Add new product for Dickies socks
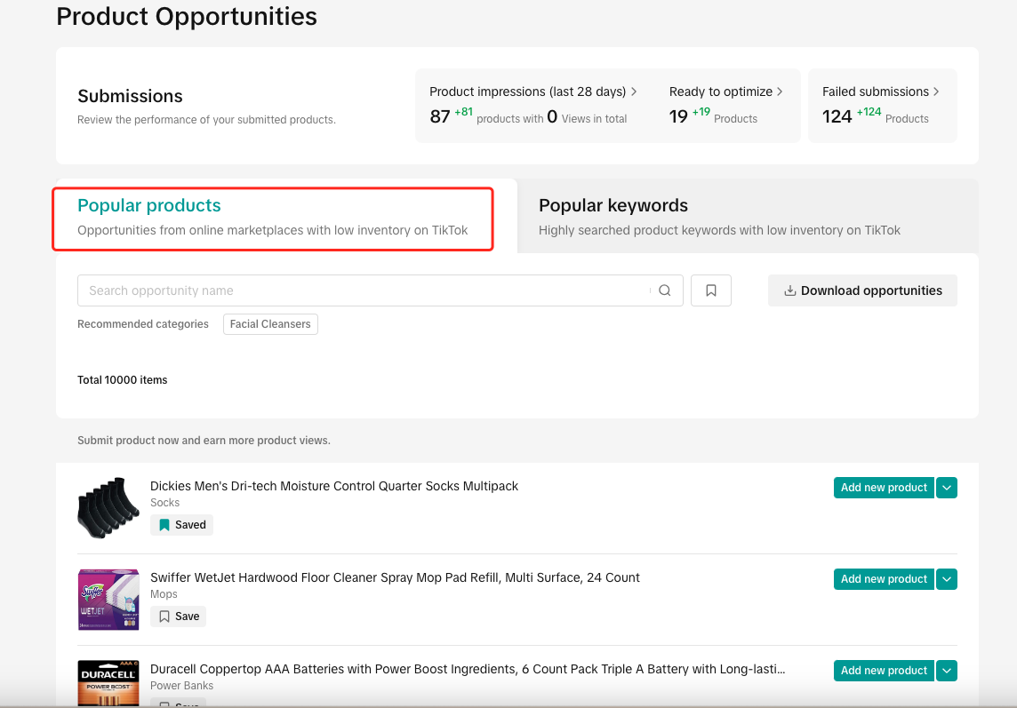Image resolution: width=1017 pixels, height=708 pixels. pos(884,488)
